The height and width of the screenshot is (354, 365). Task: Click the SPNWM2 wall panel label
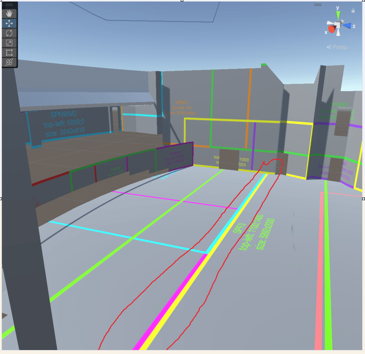click(x=64, y=114)
